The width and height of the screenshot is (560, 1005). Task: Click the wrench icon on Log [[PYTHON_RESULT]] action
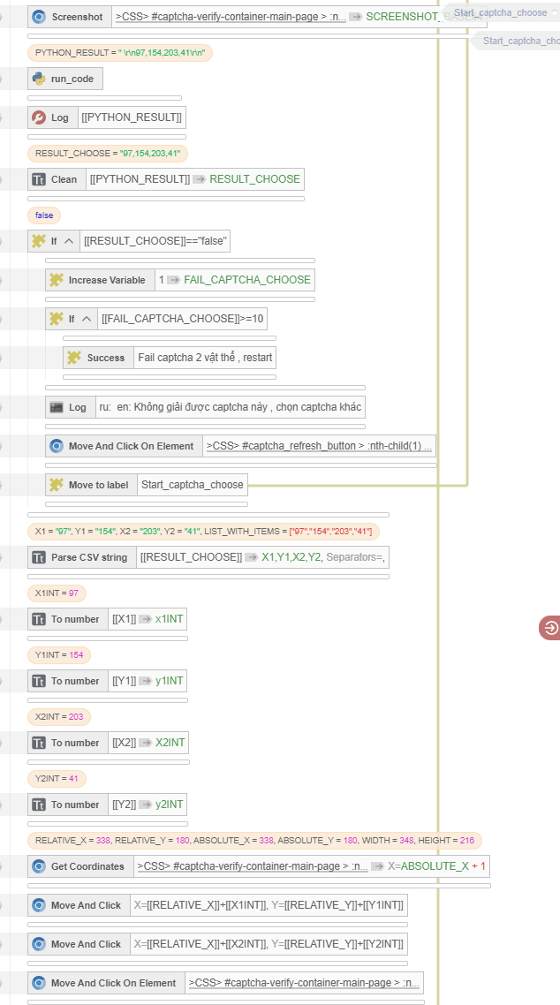click(x=39, y=117)
